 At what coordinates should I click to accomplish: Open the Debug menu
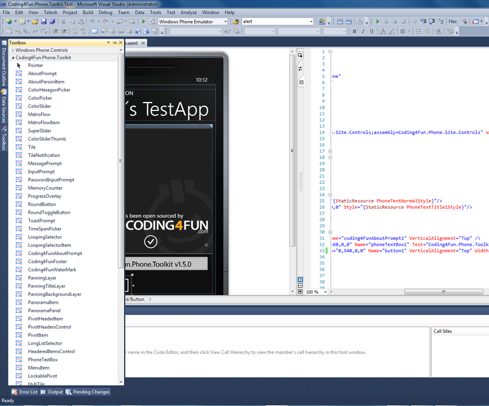pyautogui.click(x=105, y=12)
